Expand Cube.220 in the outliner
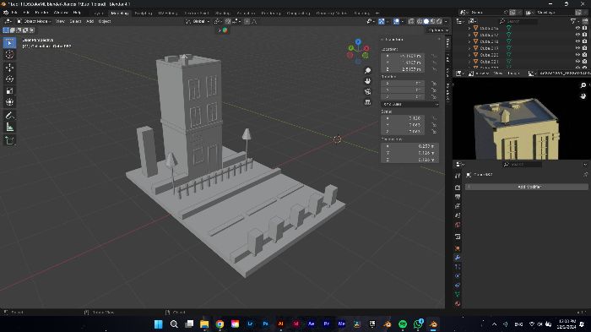Screen dimensions: 591x332 coord(469,55)
